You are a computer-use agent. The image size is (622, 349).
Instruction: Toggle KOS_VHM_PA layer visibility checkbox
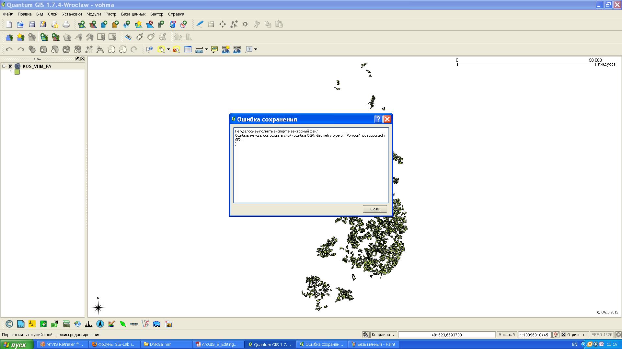[10, 66]
